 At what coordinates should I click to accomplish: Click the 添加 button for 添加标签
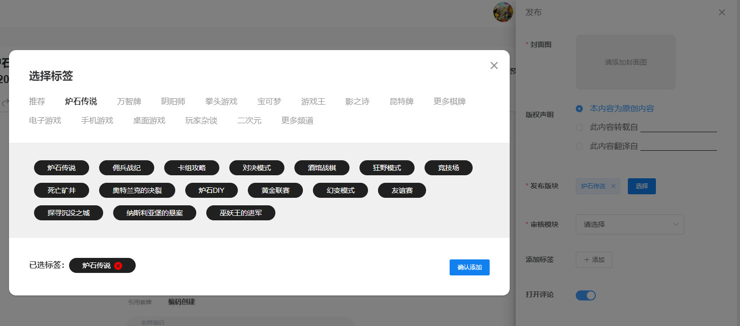pyautogui.click(x=594, y=260)
